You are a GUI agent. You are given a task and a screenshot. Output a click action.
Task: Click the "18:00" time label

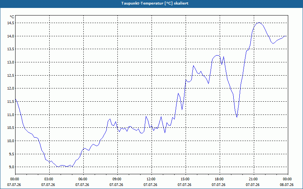pos(219,179)
